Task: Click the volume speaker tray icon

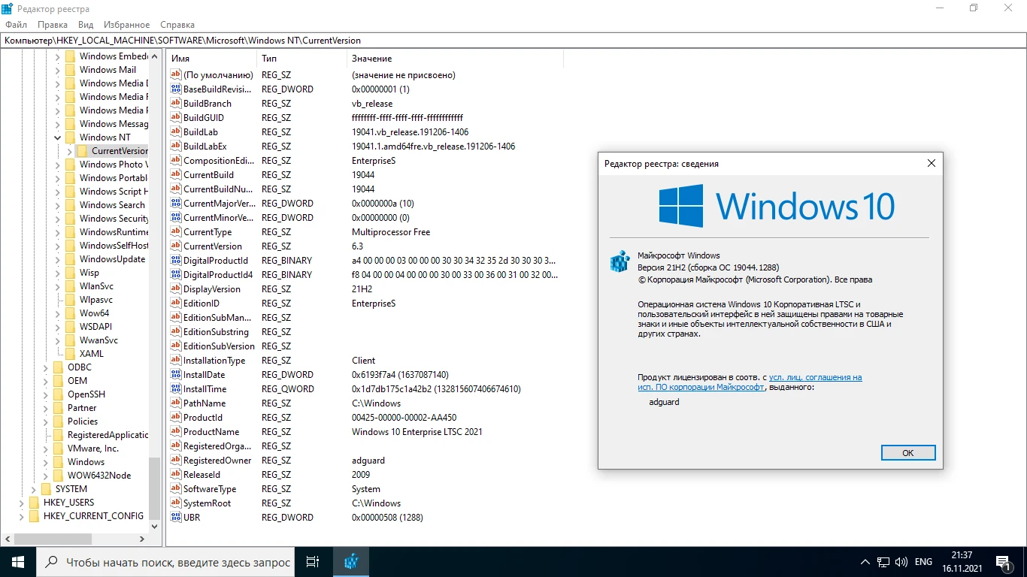Action: click(x=901, y=562)
